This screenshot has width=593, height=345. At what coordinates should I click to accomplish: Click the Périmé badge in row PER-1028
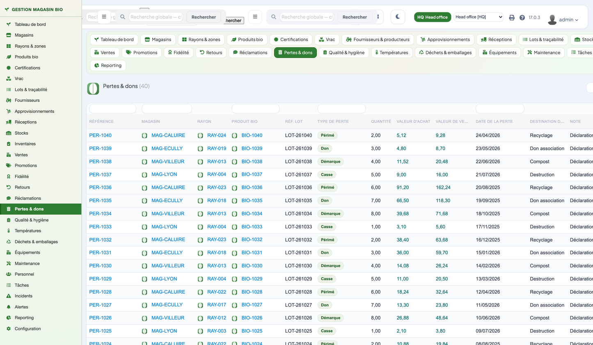(x=327, y=292)
